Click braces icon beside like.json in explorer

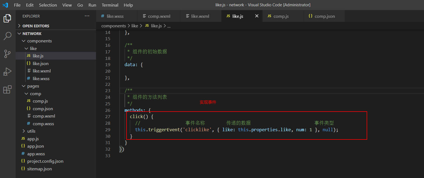tap(29, 63)
